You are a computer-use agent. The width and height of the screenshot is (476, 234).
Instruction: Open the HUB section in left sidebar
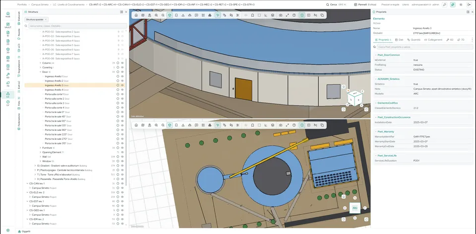coord(8,14)
